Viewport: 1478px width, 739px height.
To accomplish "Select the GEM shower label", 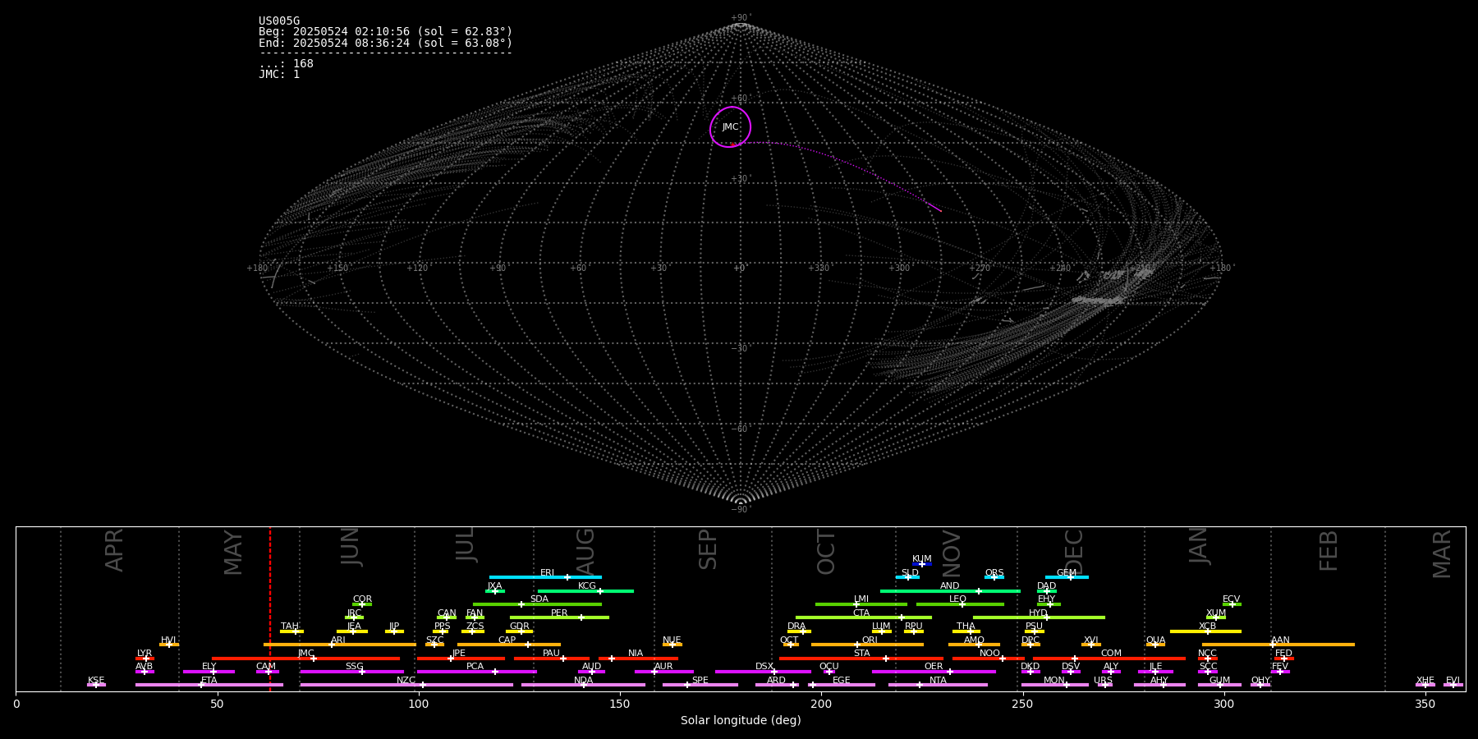I will pyautogui.click(x=1067, y=573).
